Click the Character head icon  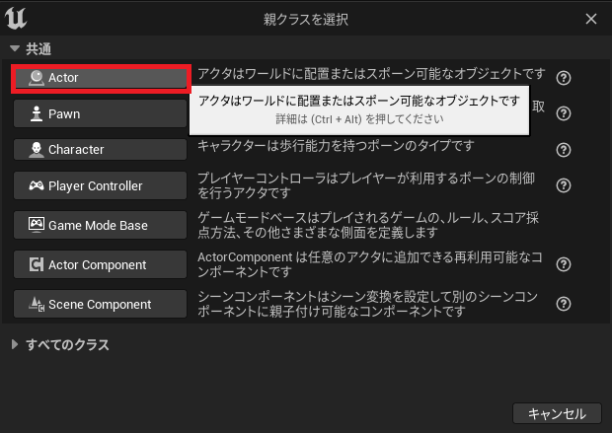point(37,149)
